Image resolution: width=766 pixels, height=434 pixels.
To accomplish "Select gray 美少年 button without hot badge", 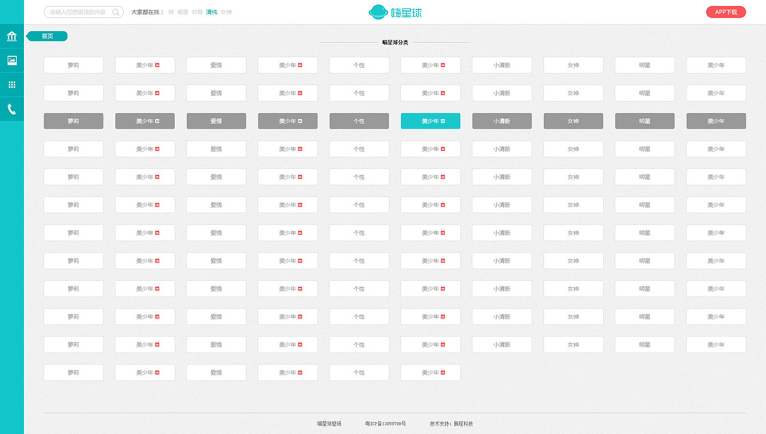I will (x=716, y=121).
